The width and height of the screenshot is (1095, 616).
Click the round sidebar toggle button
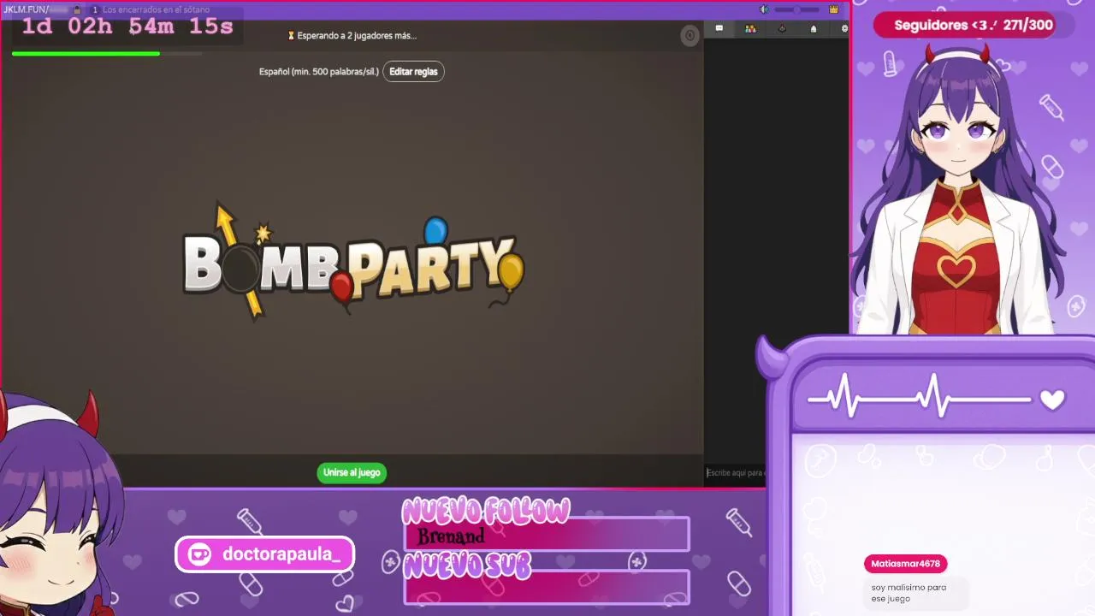[690, 35]
